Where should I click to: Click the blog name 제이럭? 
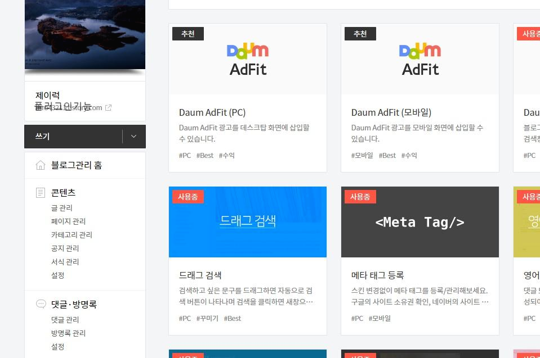coord(47,95)
